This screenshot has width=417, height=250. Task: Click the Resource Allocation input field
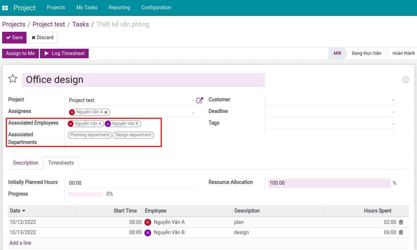coord(329,183)
